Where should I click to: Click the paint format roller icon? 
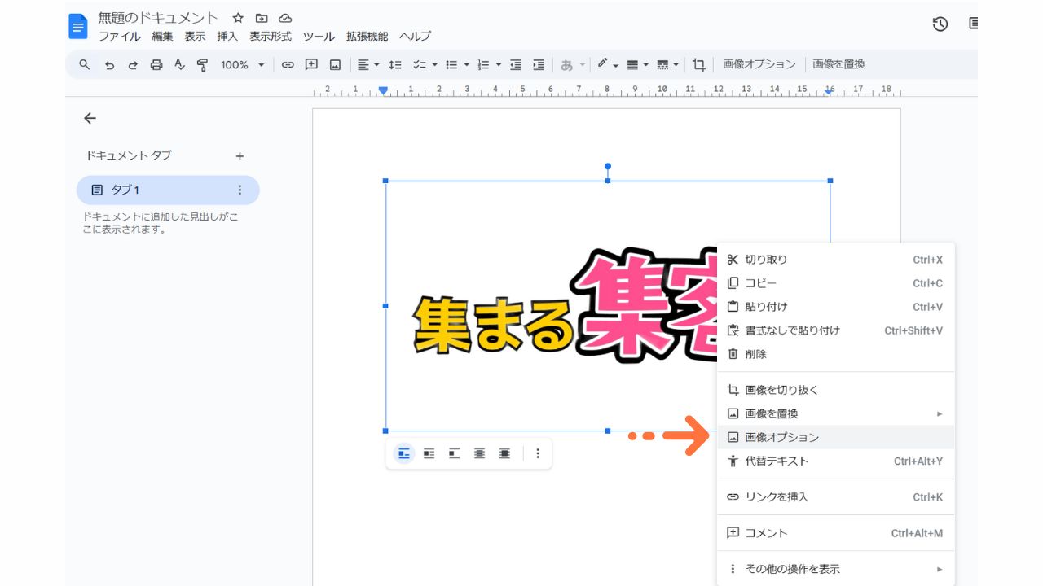click(203, 65)
